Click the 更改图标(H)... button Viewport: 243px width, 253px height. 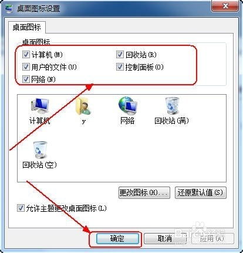tap(144, 192)
